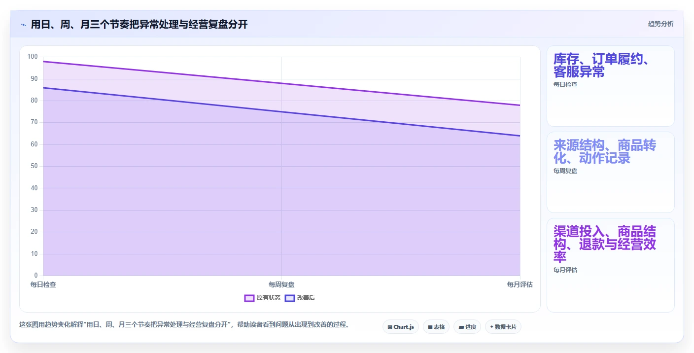Click the 0 y-axis value

(x=36, y=275)
